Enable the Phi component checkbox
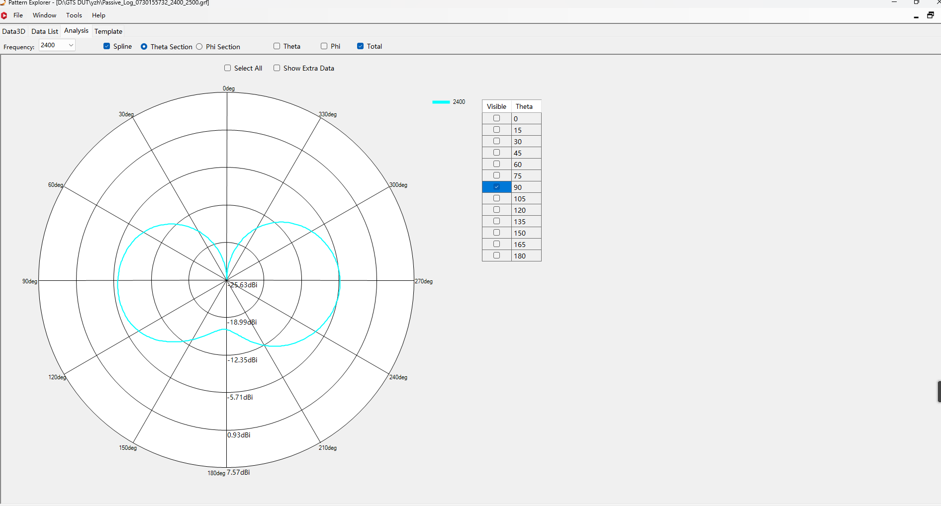941x506 pixels. 324,46
